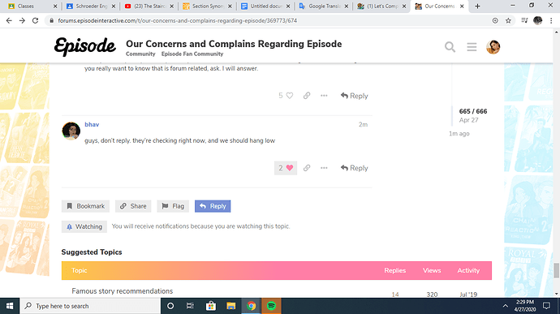This screenshot has width=560, height=314.
Task: Open the Watching notification dropdown
Action: point(84,226)
